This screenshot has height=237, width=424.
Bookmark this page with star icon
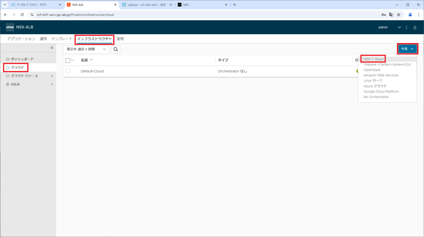coord(399,15)
